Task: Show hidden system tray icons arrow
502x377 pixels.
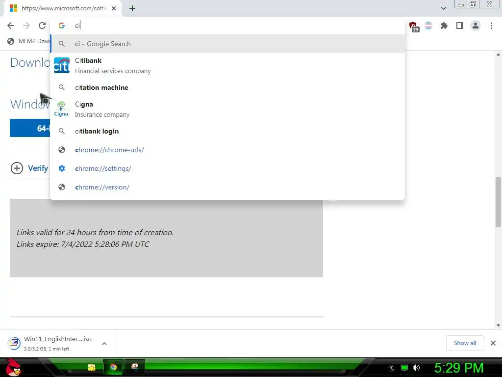Action: [x=391, y=368]
